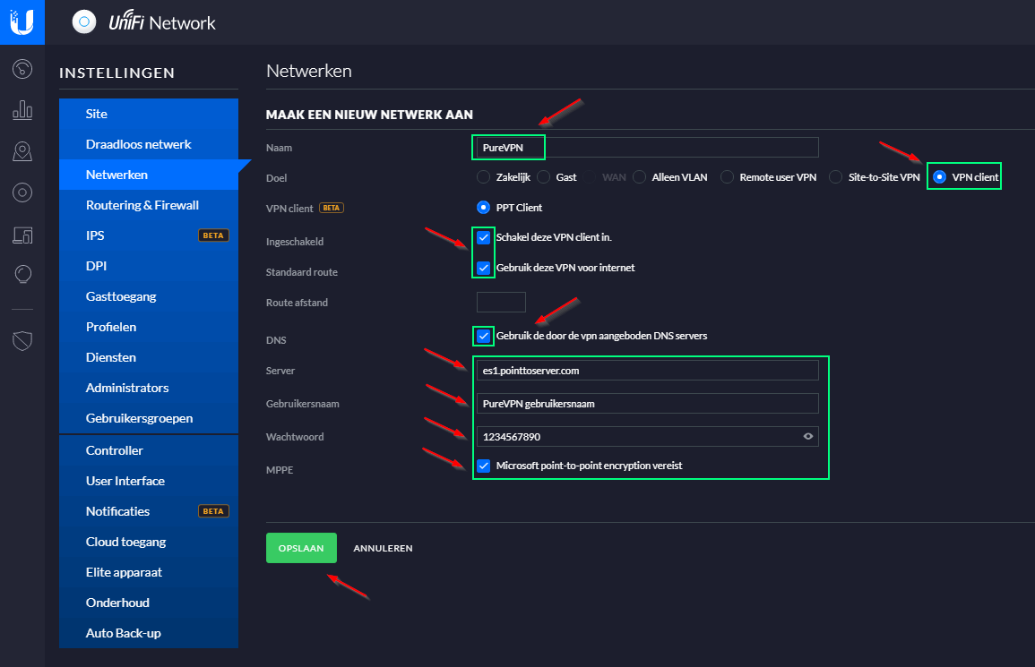The width and height of the screenshot is (1035, 667).
Task: Go to Draadloos netwerk settings
Action: pyautogui.click(x=138, y=144)
